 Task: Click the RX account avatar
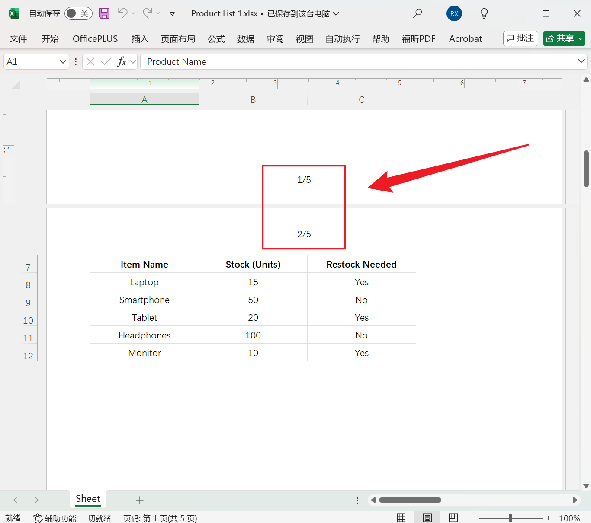[454, 13]
